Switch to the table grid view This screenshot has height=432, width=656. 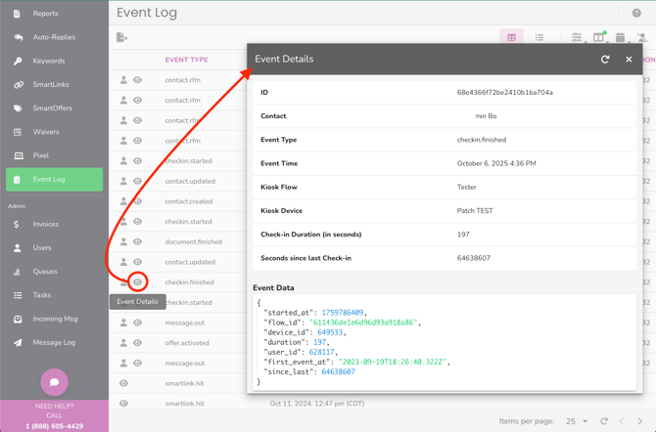(x=511, y=37)
